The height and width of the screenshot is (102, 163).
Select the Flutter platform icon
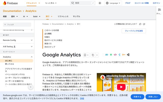click(x=119, y=55)
